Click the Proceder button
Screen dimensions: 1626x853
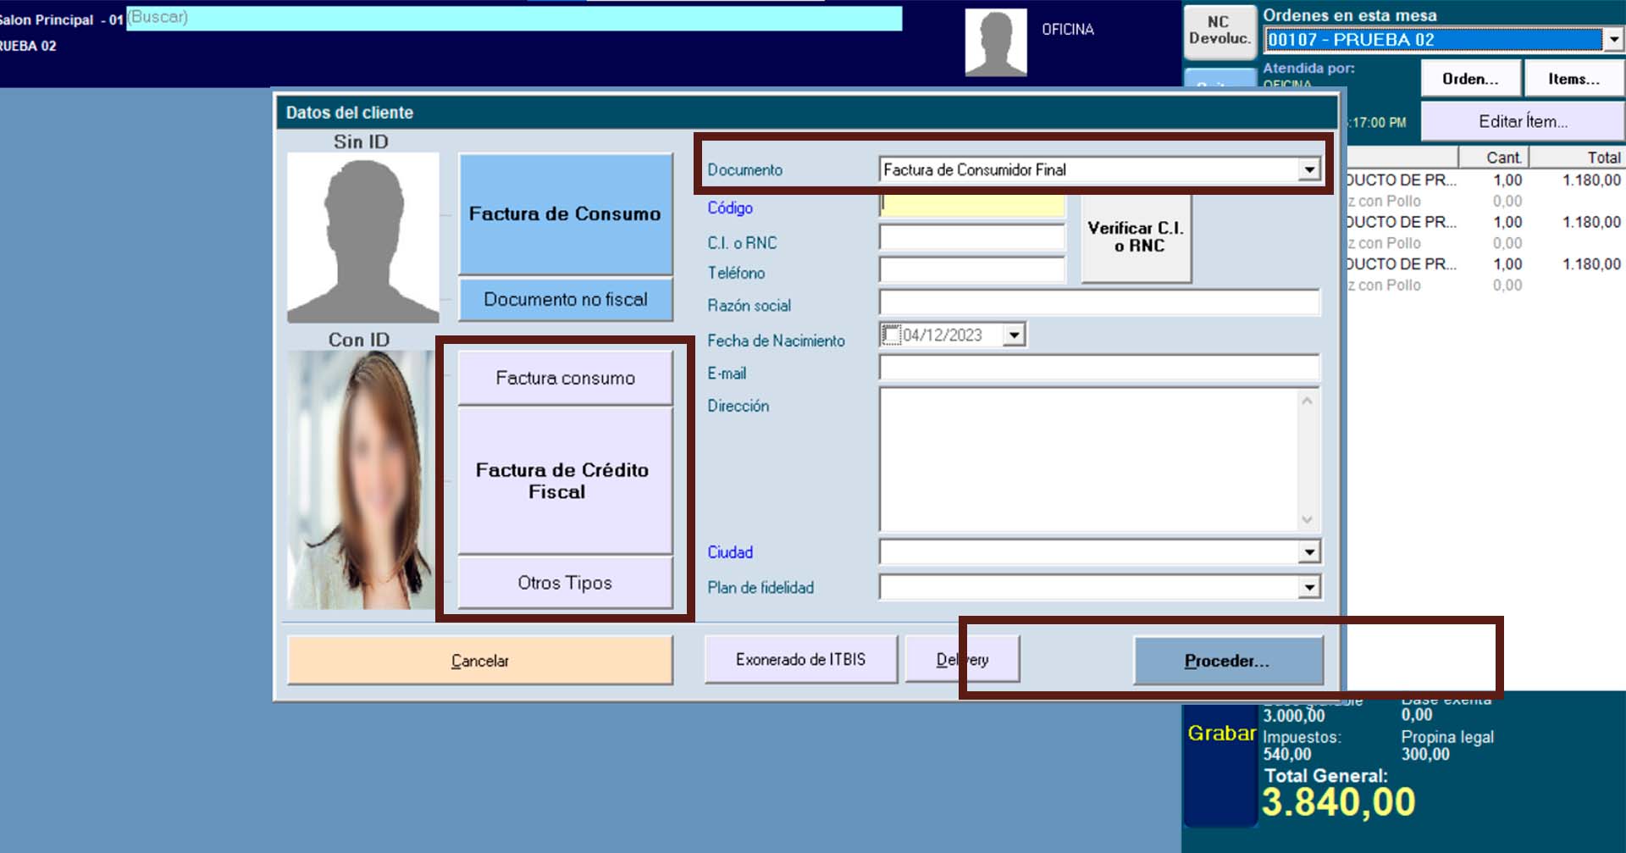(1227, 661)
